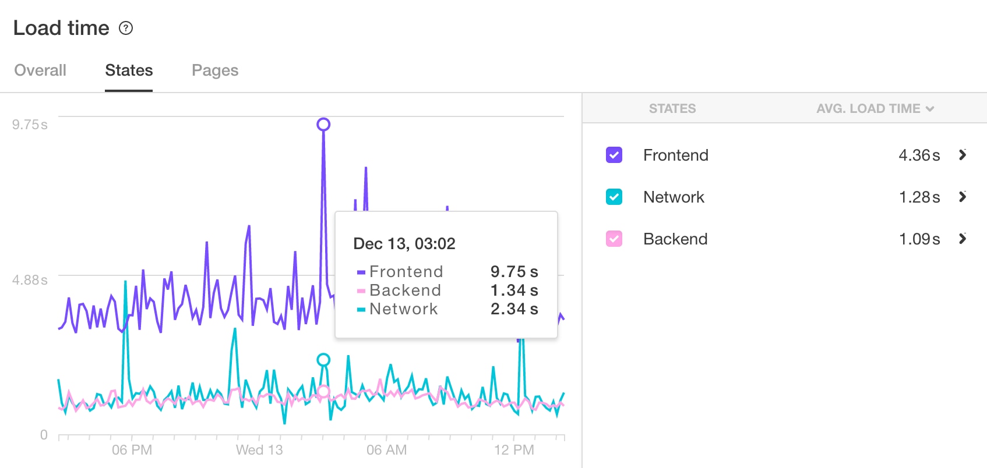Click the Load time help question icon
Image resolution: width=987 pixels, height=468 pixels.
pyautogui.click(x=126, y=28)
